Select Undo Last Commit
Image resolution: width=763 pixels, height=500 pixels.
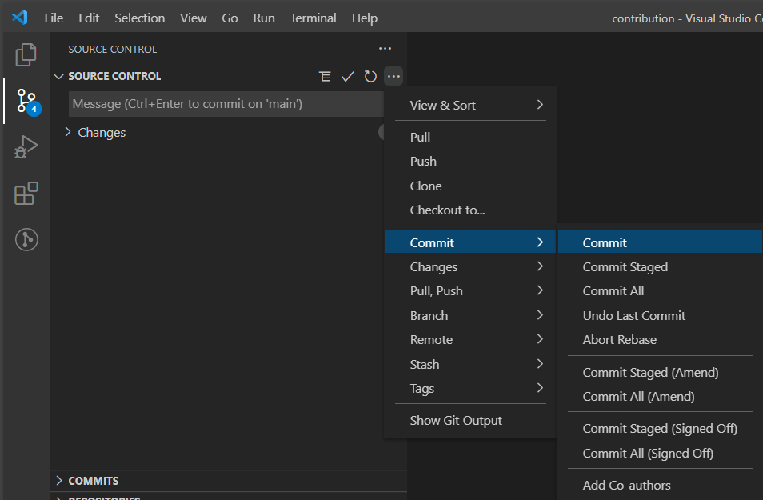click(661, 315)
